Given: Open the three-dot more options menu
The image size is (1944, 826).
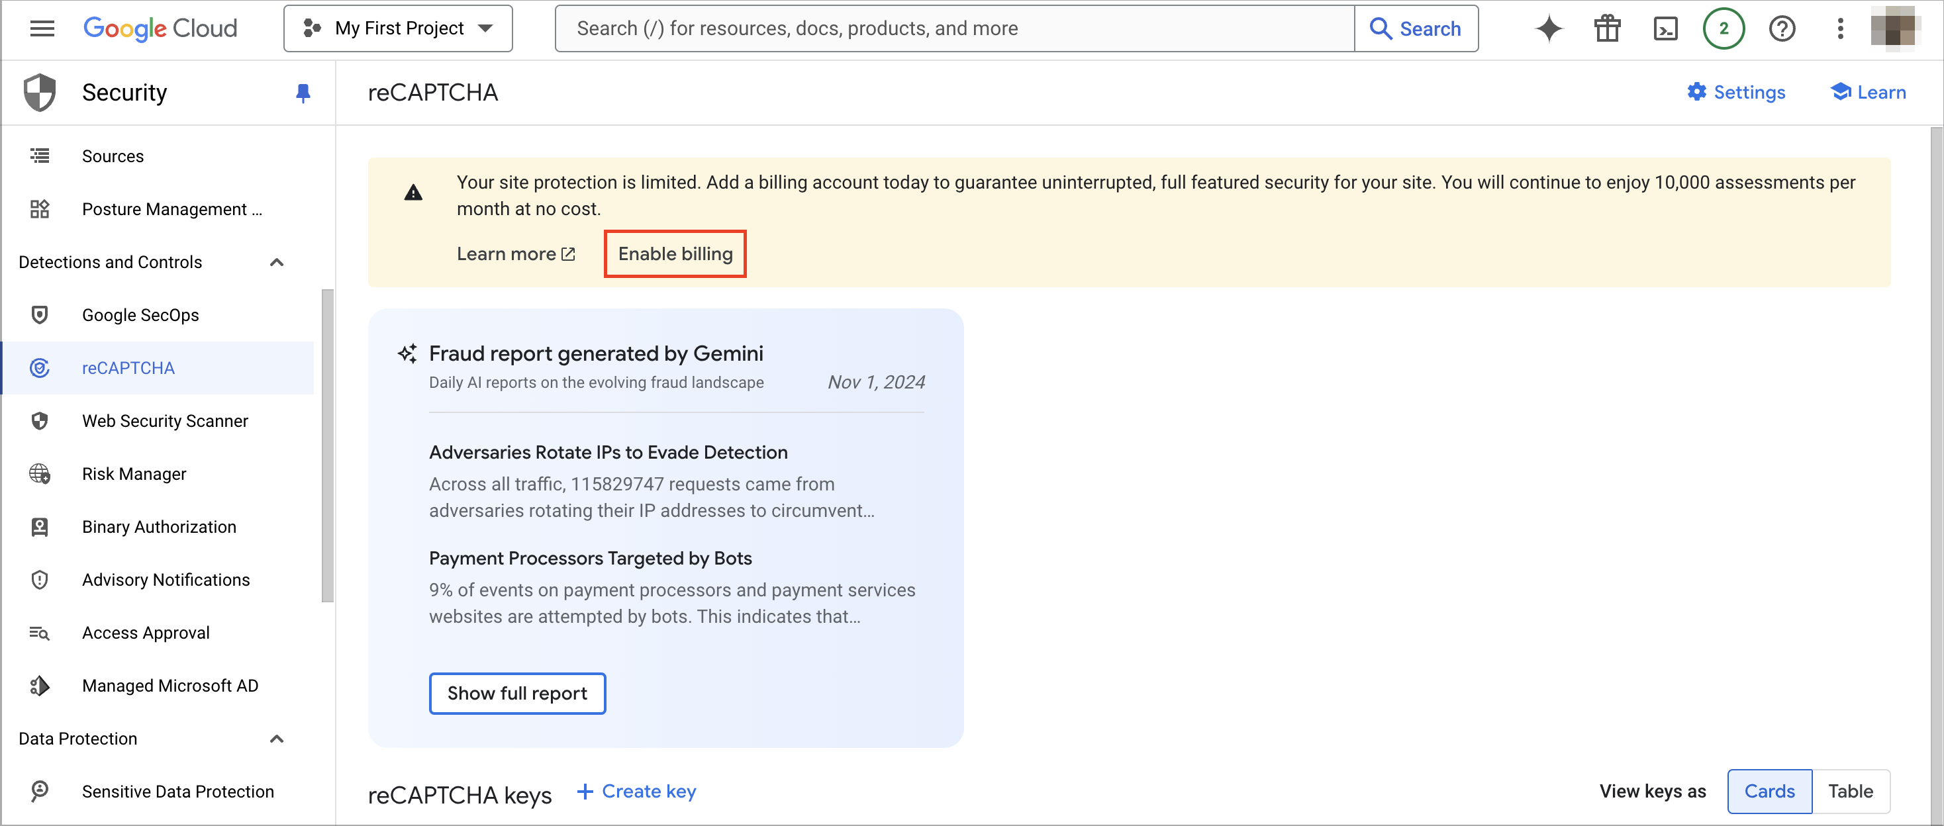Looking at the screenshot, I should 1840,28.
